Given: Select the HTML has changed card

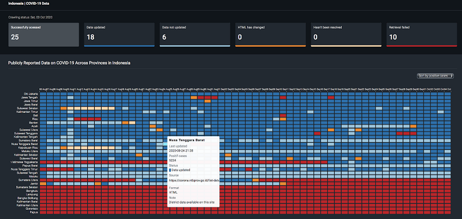Looking at the screenshot, I should click(270, 35).
